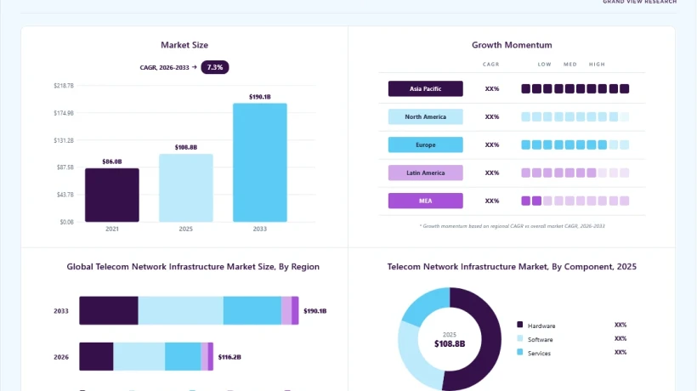
Task: Select the North America region label
Action: pos(425,116)
